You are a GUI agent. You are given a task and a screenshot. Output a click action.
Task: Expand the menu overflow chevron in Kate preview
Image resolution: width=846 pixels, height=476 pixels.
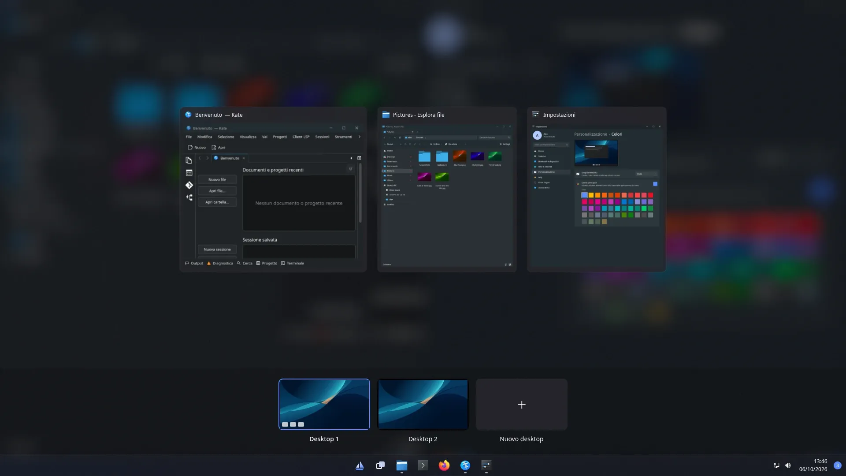coord(360,137)
